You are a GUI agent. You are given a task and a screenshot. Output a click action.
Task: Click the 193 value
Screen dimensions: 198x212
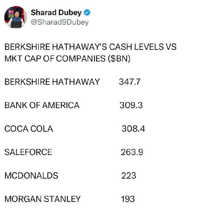pos(128,199)
